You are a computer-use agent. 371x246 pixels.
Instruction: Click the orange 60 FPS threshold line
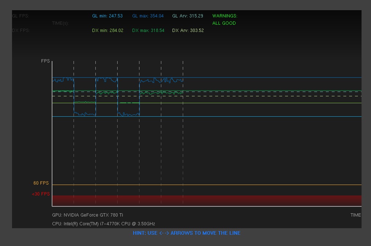pos(207,185)
